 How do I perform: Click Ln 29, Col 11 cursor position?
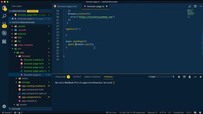coord(132,113)
